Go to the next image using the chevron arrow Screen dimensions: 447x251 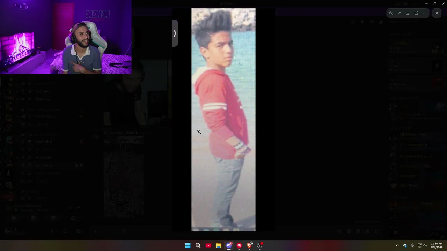[x=175, y=33]
